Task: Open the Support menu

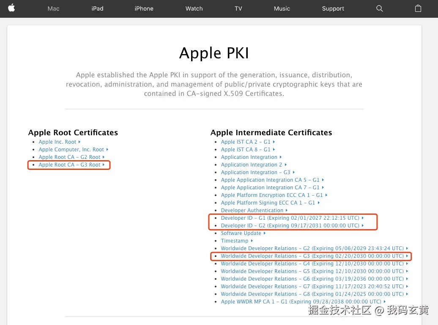Action: [333, 8]
